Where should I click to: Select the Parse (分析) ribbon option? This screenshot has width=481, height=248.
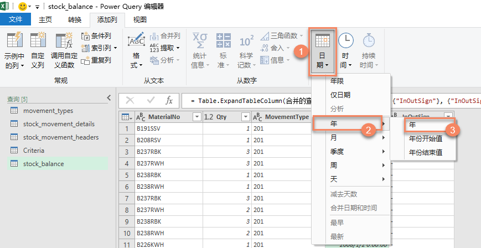pos(165,60)
